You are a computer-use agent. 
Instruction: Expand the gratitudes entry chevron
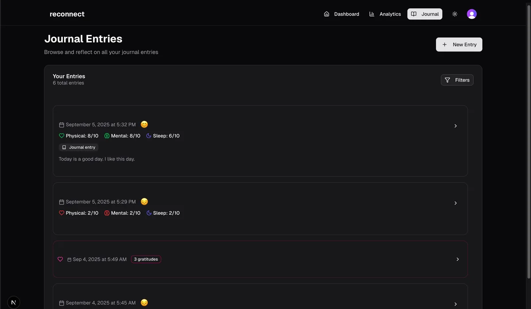[458, 259]
